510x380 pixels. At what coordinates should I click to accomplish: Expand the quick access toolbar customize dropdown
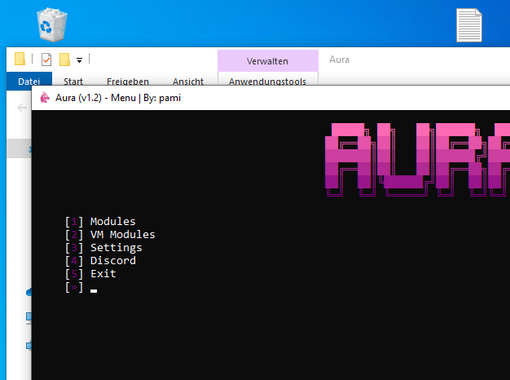point(79,60)
